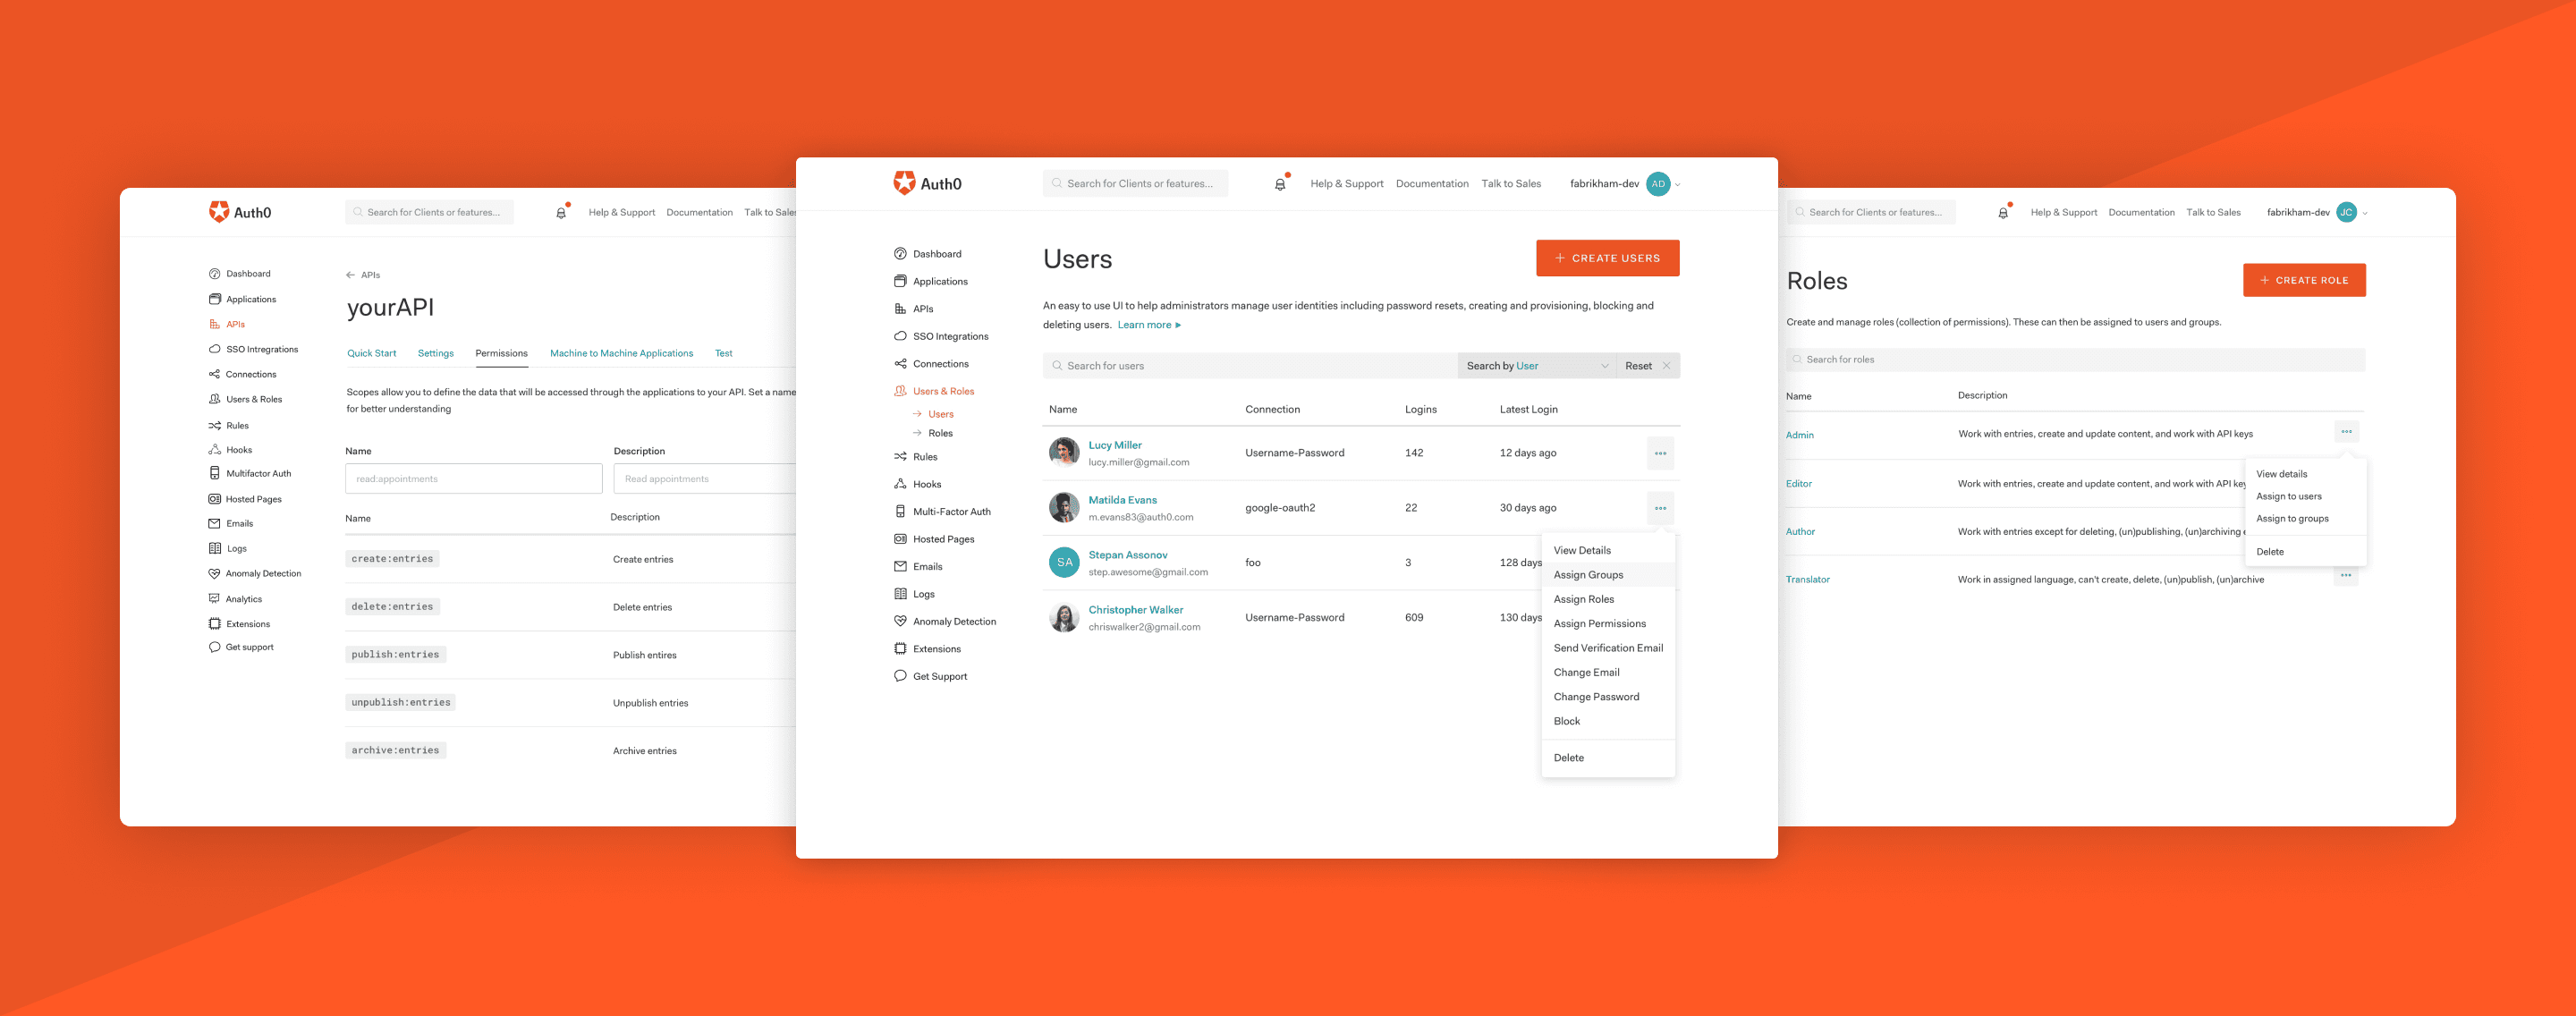Click the Multi-Factor Auth phone icon
The height and width of the screenshot is (1016, 2576).
click(900, 511)
